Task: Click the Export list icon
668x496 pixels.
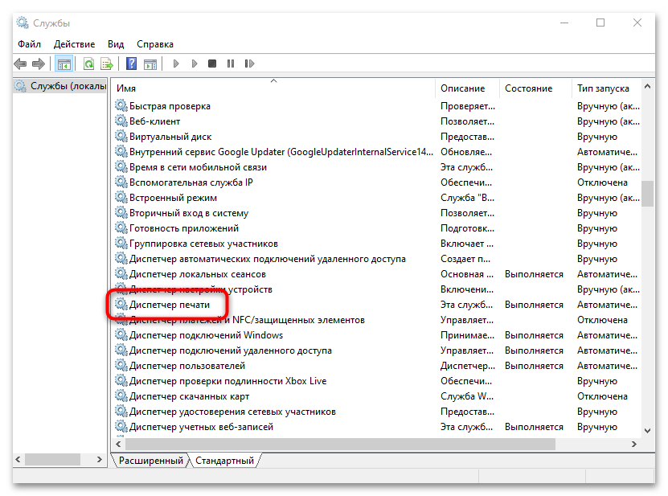Action: pyautogui.click(x=106, y=64)
